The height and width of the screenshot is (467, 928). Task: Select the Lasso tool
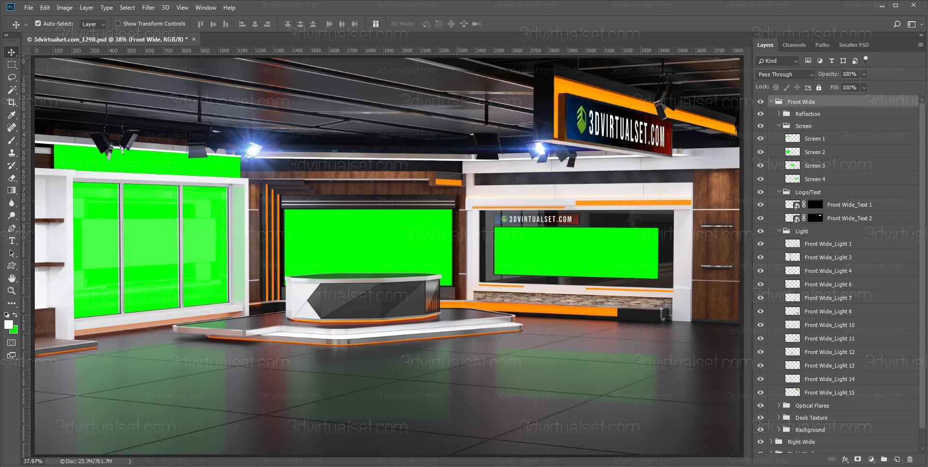coord(12,77)
